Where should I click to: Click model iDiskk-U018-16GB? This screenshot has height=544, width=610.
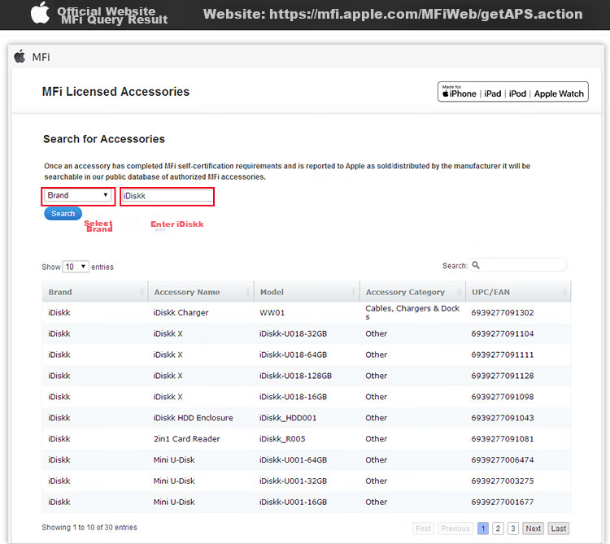coord(294,397)
